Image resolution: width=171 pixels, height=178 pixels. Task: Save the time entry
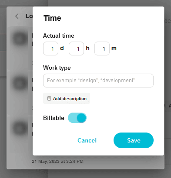point(134,140)
